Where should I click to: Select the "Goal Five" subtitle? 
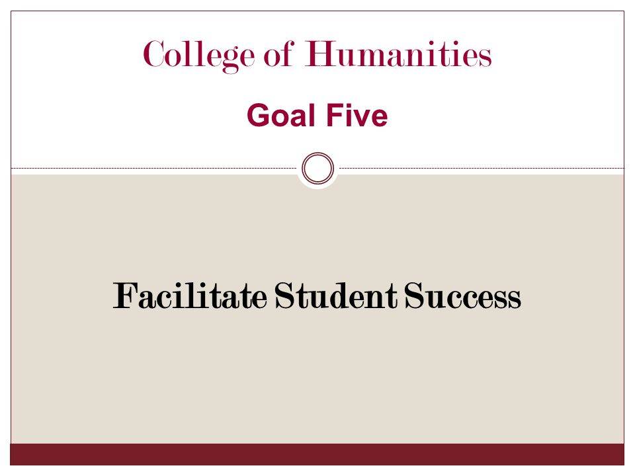click(x=317, y=115)
